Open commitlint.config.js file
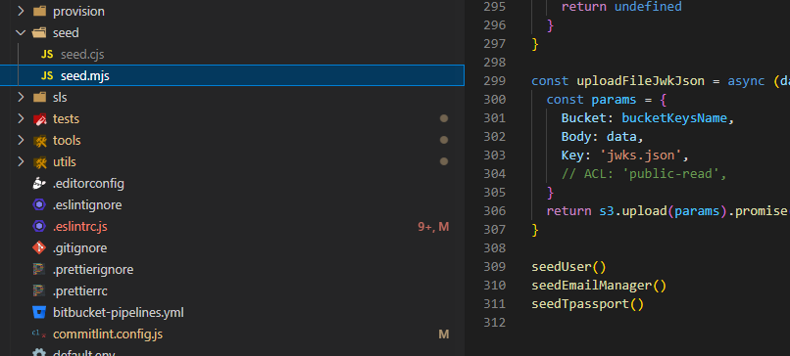Screen dimensions: 790x356 108,334
